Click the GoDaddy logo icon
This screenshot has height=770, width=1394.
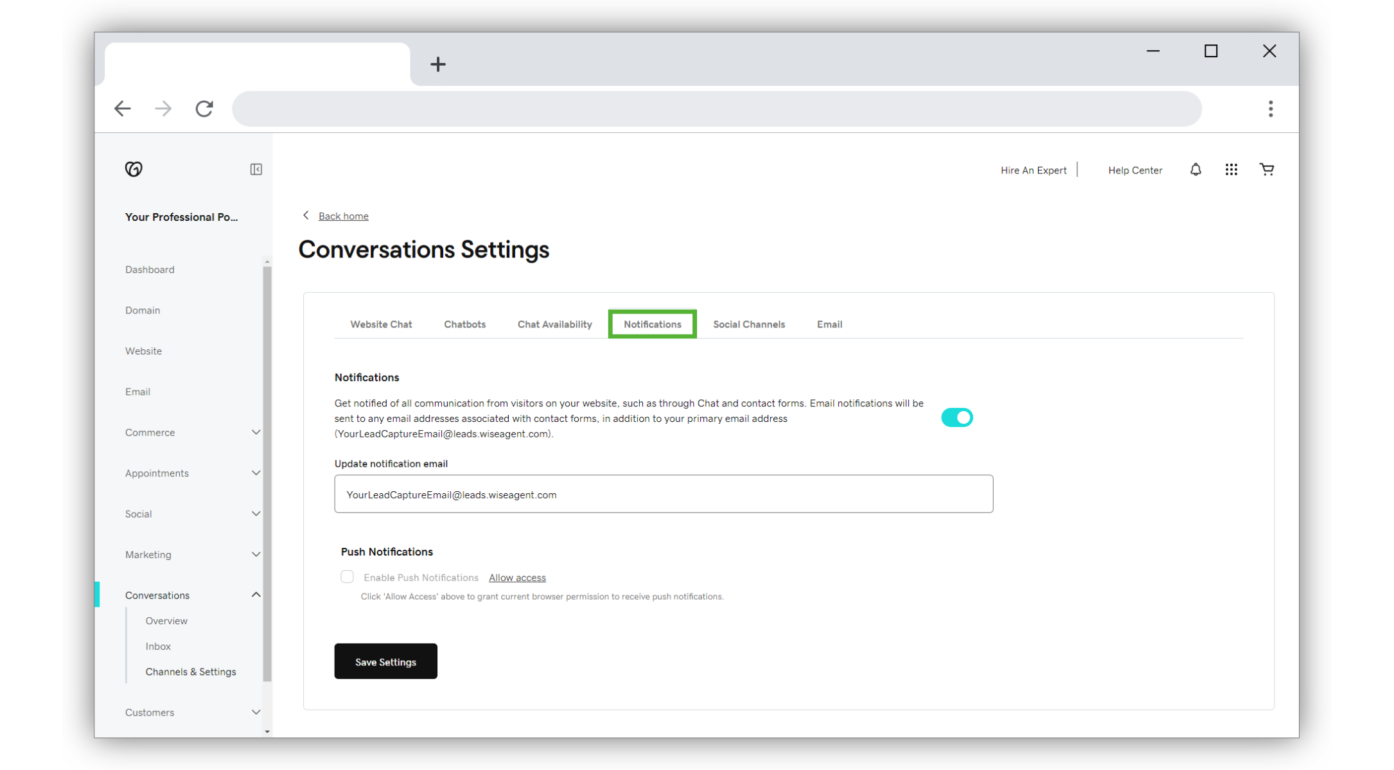134,169
